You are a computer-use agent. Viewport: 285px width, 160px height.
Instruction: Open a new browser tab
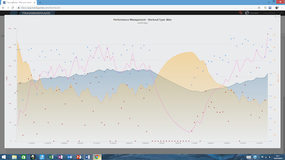pyautogui.click(x=40, y=3)
